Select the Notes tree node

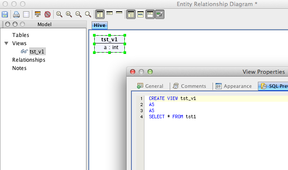coord(19,68)
